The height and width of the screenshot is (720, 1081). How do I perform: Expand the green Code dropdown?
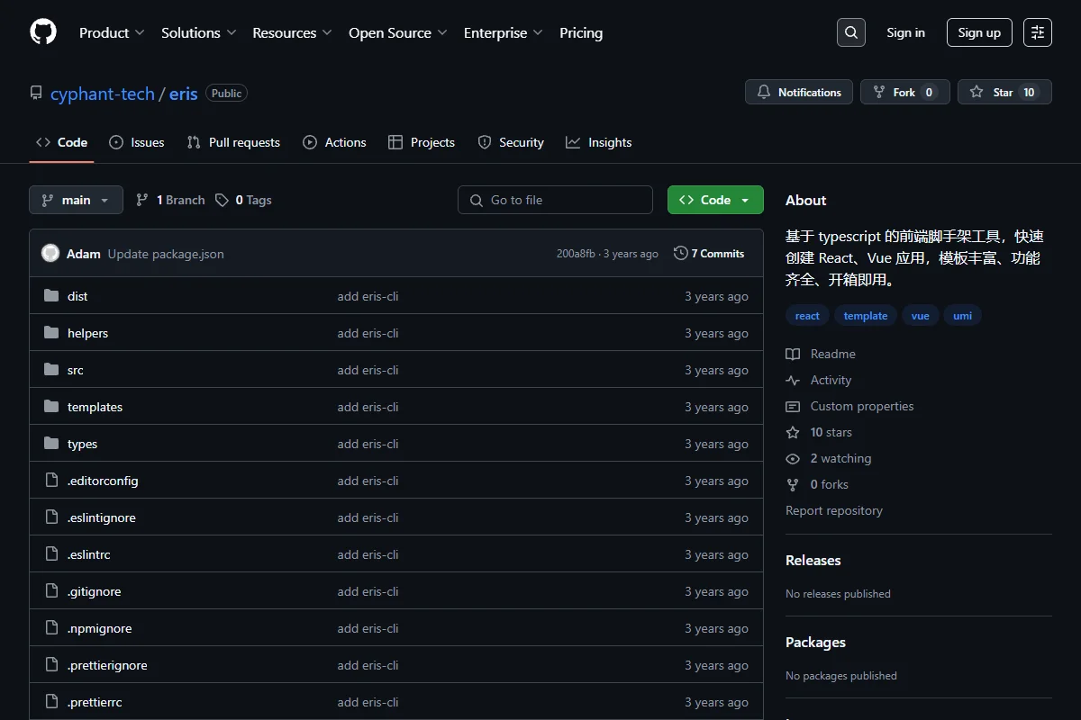[715, 200]
